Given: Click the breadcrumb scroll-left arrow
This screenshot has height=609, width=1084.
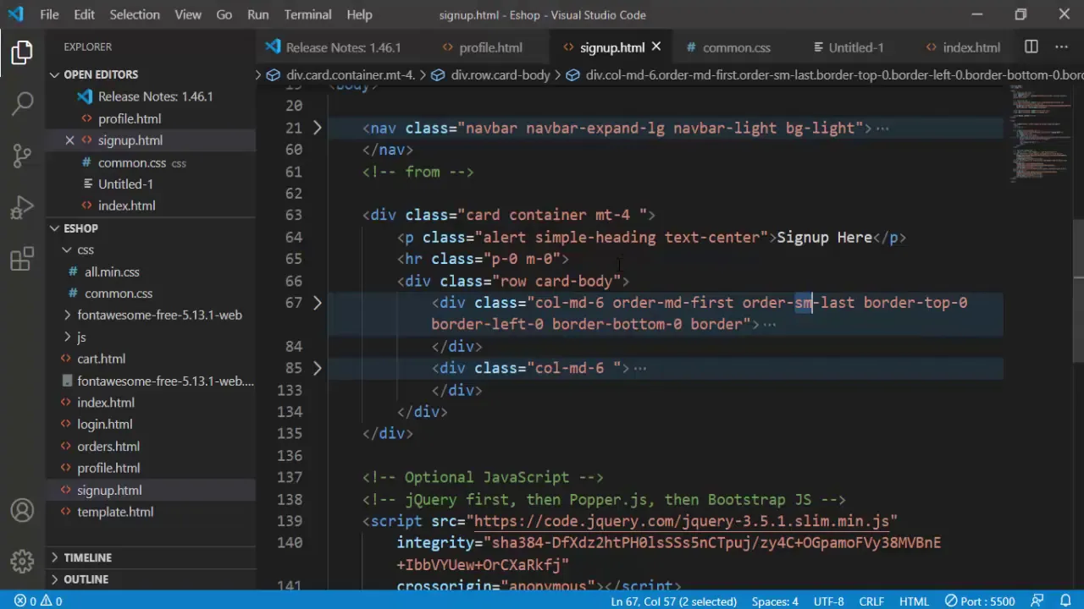Looking at the screenshot, I should (x=259, y=75).
